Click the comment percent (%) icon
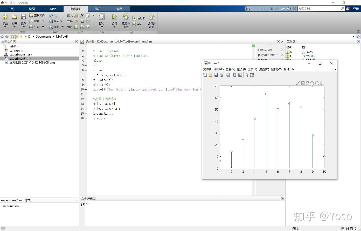Screen dimensions: 361x231 click(76, 21)
